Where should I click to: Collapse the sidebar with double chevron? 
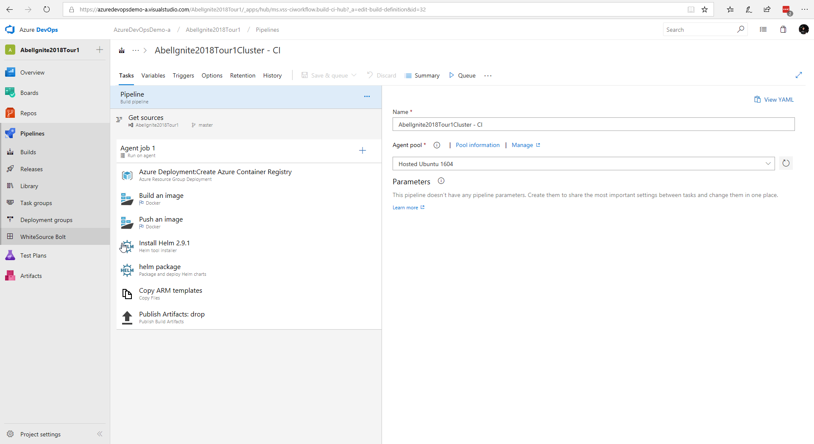100,434
